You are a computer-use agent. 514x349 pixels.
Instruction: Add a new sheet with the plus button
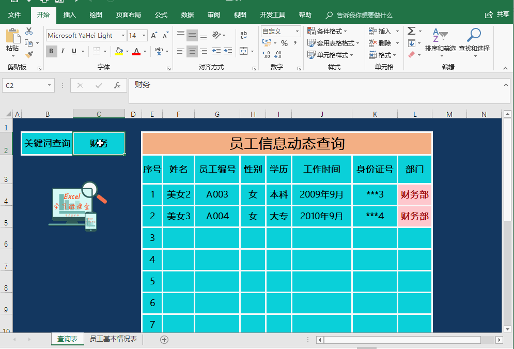pos(164,340)
